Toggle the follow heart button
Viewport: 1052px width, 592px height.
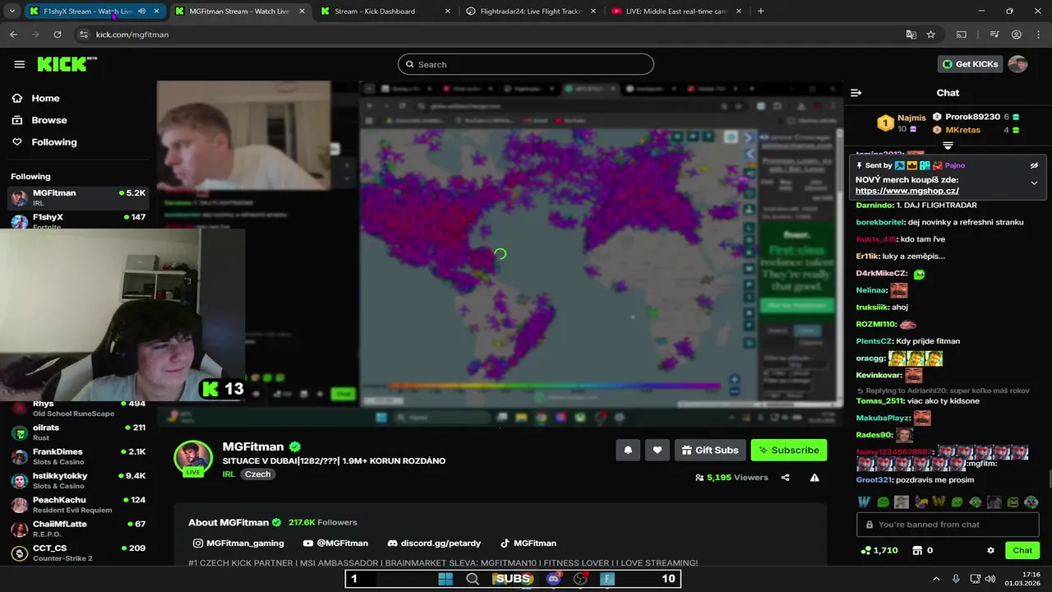pyautogui.click(x=657, y=450)
